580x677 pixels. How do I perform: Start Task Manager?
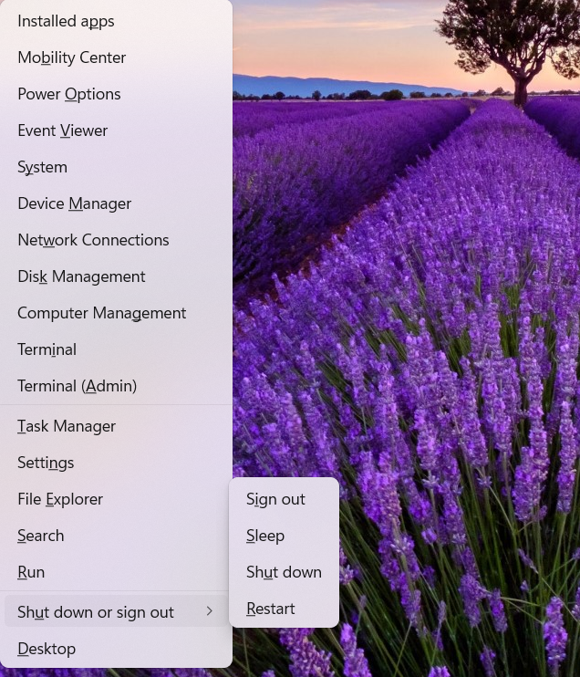(67, 426)
